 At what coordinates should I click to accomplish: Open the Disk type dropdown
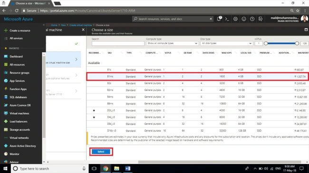pos(226,44)
